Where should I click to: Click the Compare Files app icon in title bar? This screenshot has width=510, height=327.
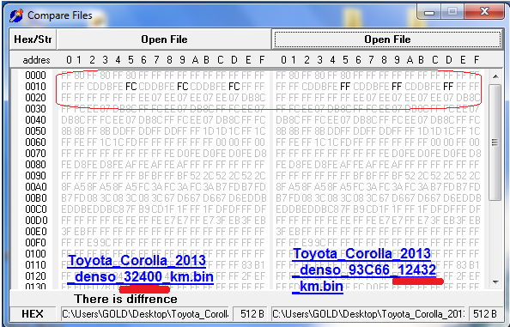tap(16, 15)
